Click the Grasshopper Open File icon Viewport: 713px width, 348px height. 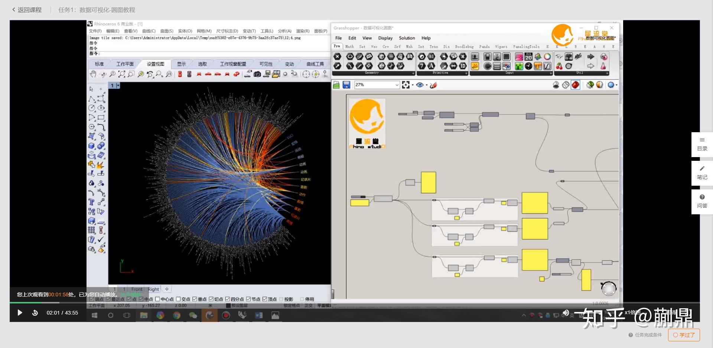(336, 85)
